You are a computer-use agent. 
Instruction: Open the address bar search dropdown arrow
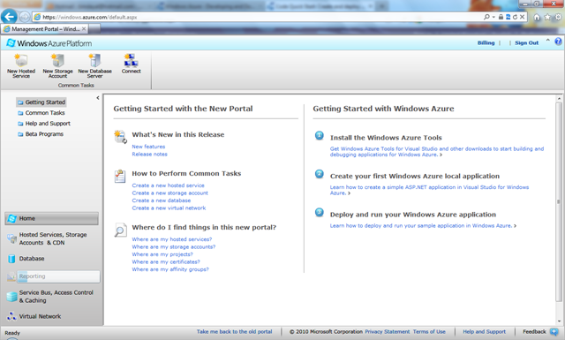[x=493, y=17]
